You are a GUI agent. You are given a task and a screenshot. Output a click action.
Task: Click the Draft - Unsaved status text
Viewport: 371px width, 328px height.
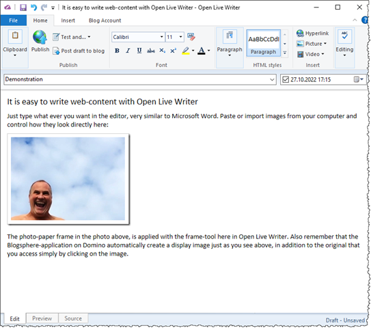tap(345, 320)
